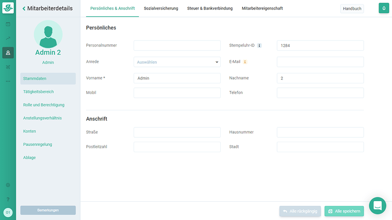Click the info icon beside E-Mail
392x220 pixels.
245,62
